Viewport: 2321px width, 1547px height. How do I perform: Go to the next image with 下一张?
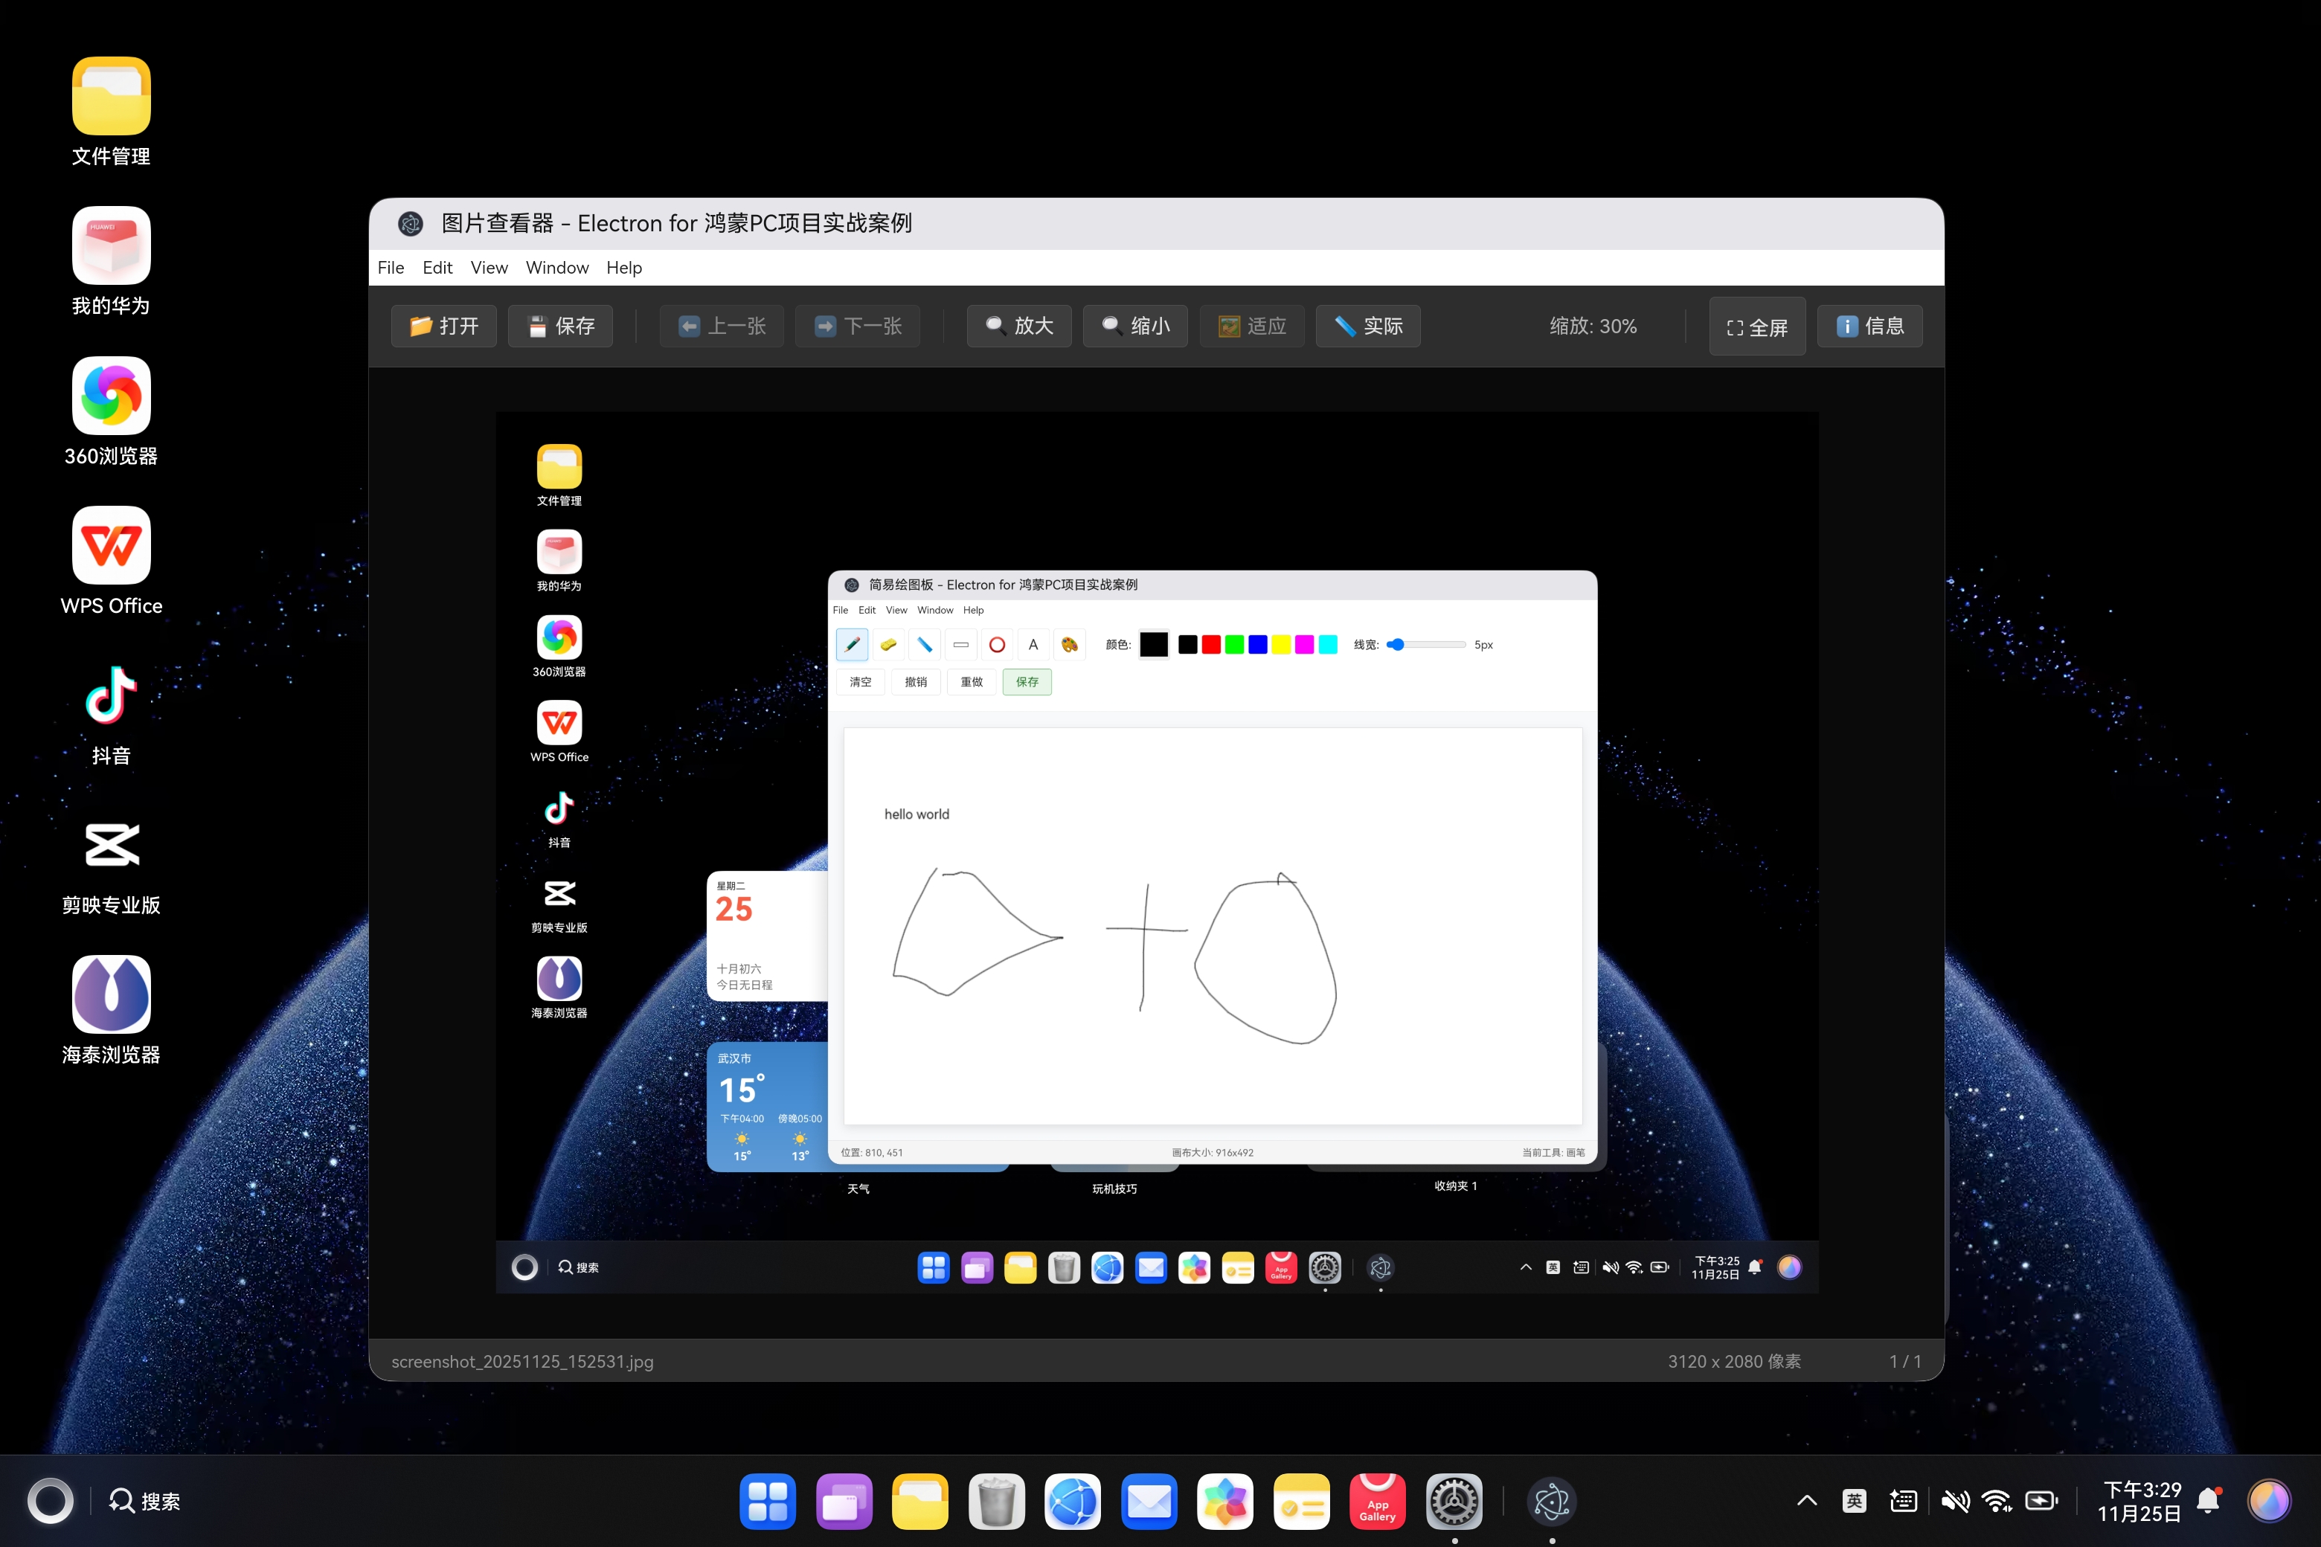point(858,327)
